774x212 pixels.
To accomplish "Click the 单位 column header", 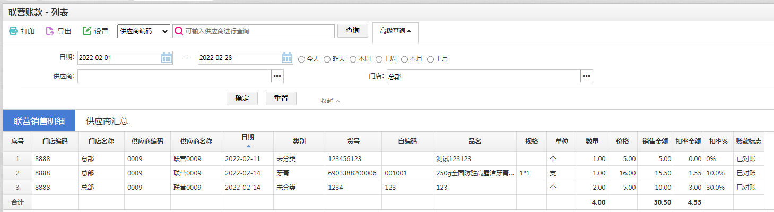I will click(562, 142).
